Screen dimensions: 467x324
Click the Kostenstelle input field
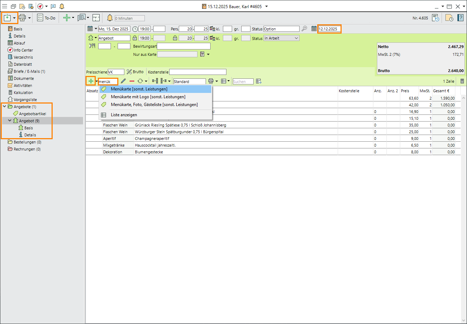(x=197, y=72)
